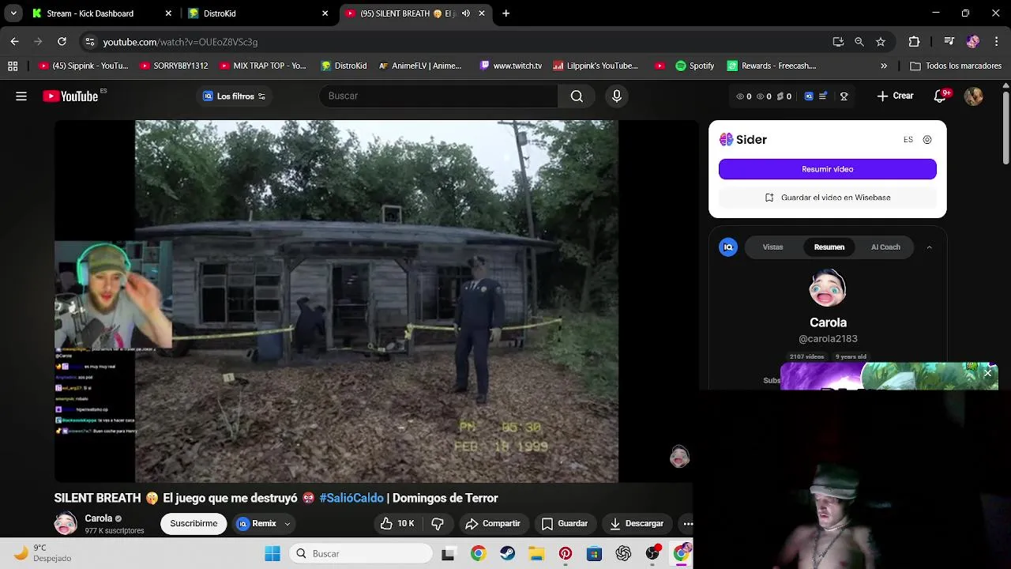This screenshot has width=1011, height=569.
Task: Expand the Remix dropdown arrow
Action: 288,523
